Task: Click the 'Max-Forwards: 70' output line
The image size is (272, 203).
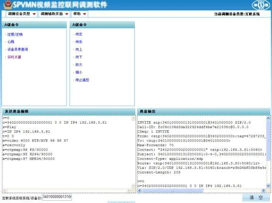Action: pos(155,145)
